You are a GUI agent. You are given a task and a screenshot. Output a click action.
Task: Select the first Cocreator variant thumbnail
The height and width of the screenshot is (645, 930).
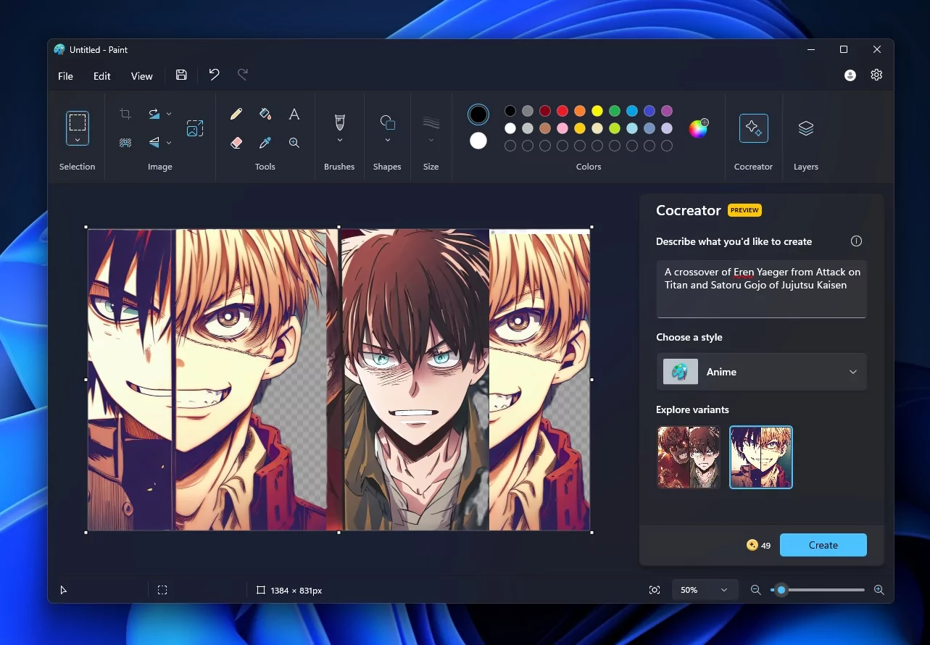click(x=688, y=457)
